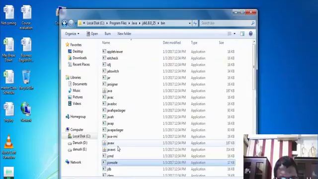Click the Explorer forward arrow button
318x179 pixels.
(x=71, y=23)
